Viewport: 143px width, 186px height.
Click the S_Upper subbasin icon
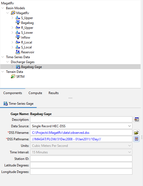point(18,18)
